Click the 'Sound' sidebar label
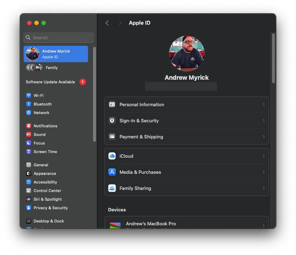Image resolution: width=296 pixels, height=255 pixels. 39,134
